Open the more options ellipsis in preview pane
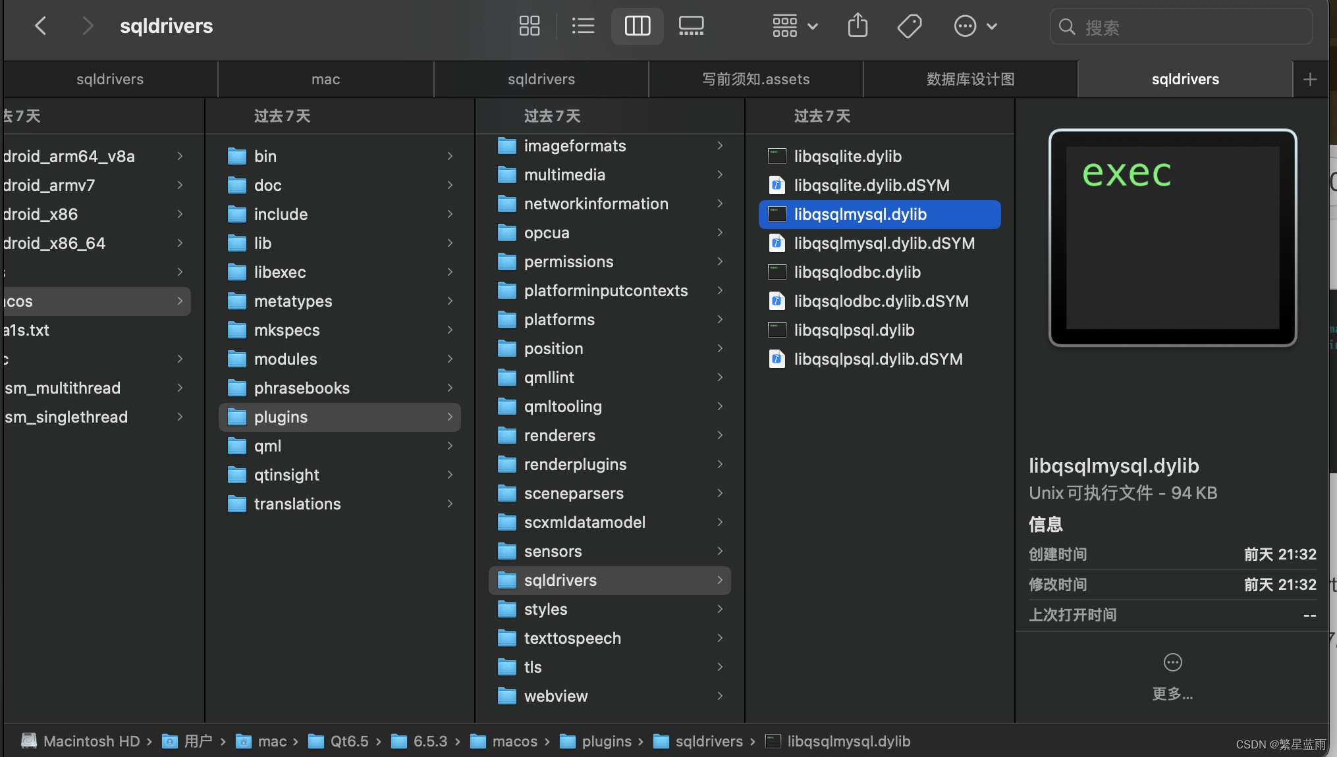The width and height of the screenshot is (1337, 757). click(x=1172, y=663)
